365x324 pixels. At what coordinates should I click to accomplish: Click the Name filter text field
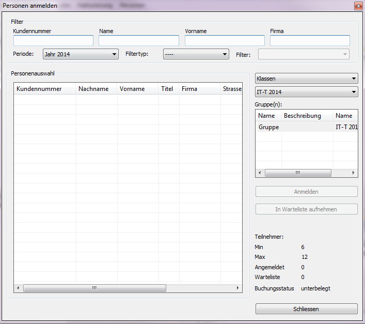[138, 41]
